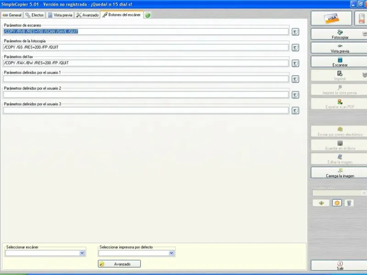Click the Fotocopiar button
The height and width of the screenshot is (275, 367).
[340, 34]
